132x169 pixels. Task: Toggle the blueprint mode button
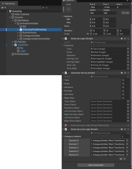pyautogui.click(x=123, y=13)
